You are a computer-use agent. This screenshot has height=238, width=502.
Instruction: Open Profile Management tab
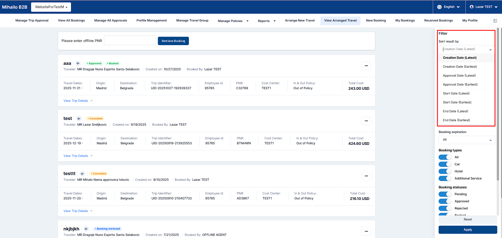click(152, 20)
